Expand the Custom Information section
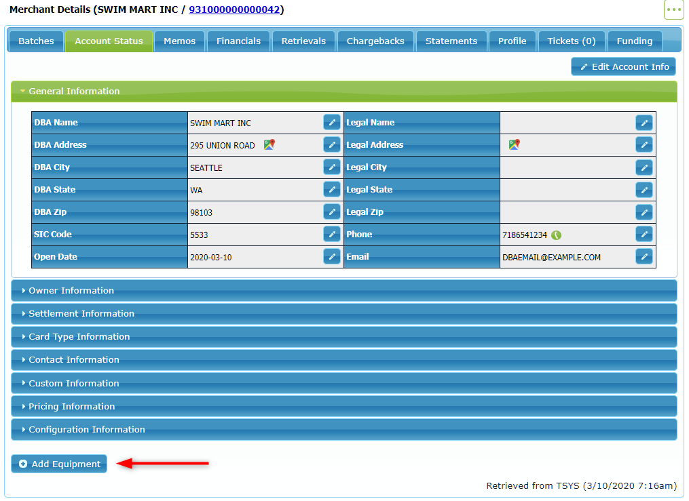 coord(343,383)
